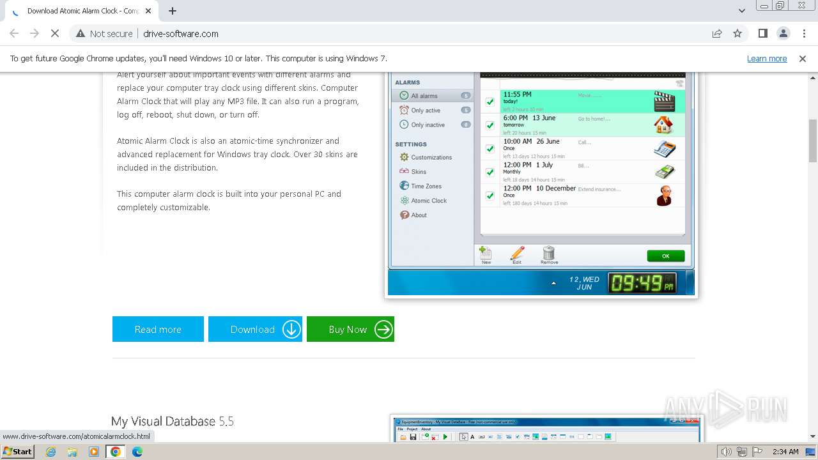Click the Read more button

click(158, 329)
